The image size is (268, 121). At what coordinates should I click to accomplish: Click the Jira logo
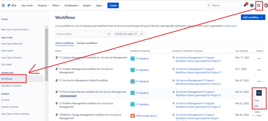(x=11, y=5)
